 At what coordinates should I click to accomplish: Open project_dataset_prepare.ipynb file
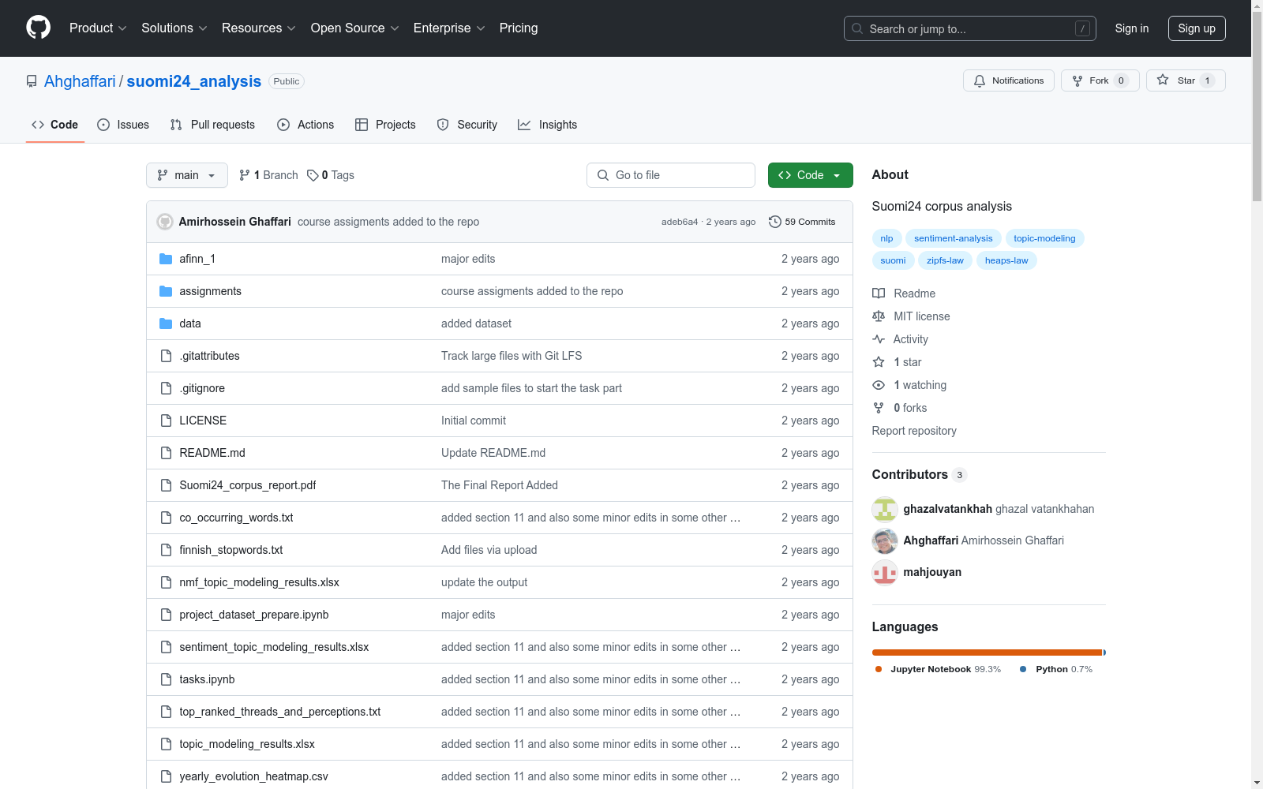[254, 615]
